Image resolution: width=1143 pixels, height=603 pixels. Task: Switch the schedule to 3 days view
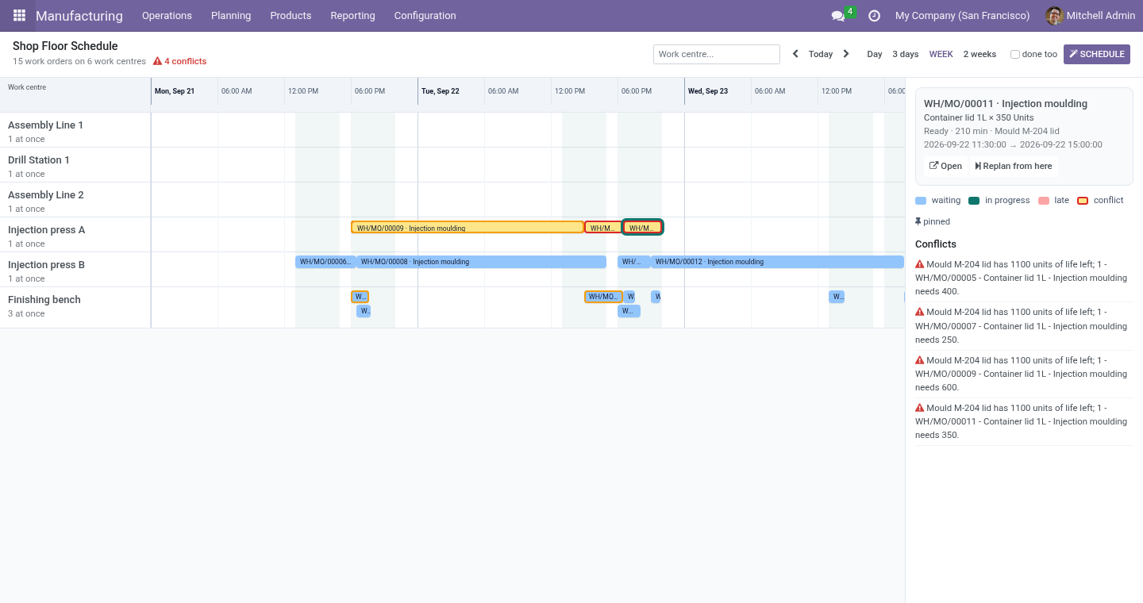point(906,54)
